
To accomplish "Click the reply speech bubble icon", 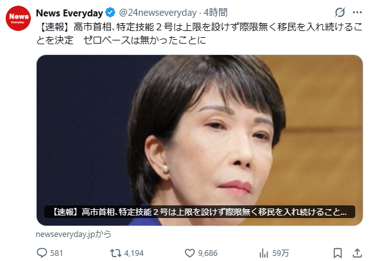I will (x=42, y=253).
